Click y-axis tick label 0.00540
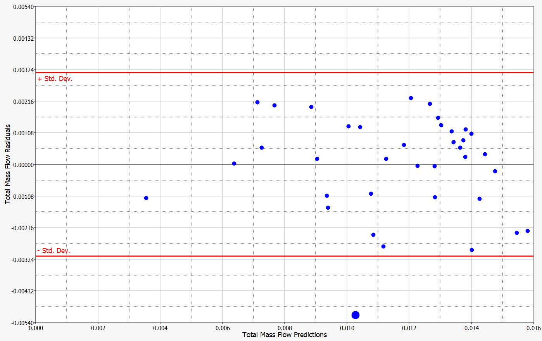Image resolution: width=542 pixels, height=341 pixels. click(x=23, y=7)
